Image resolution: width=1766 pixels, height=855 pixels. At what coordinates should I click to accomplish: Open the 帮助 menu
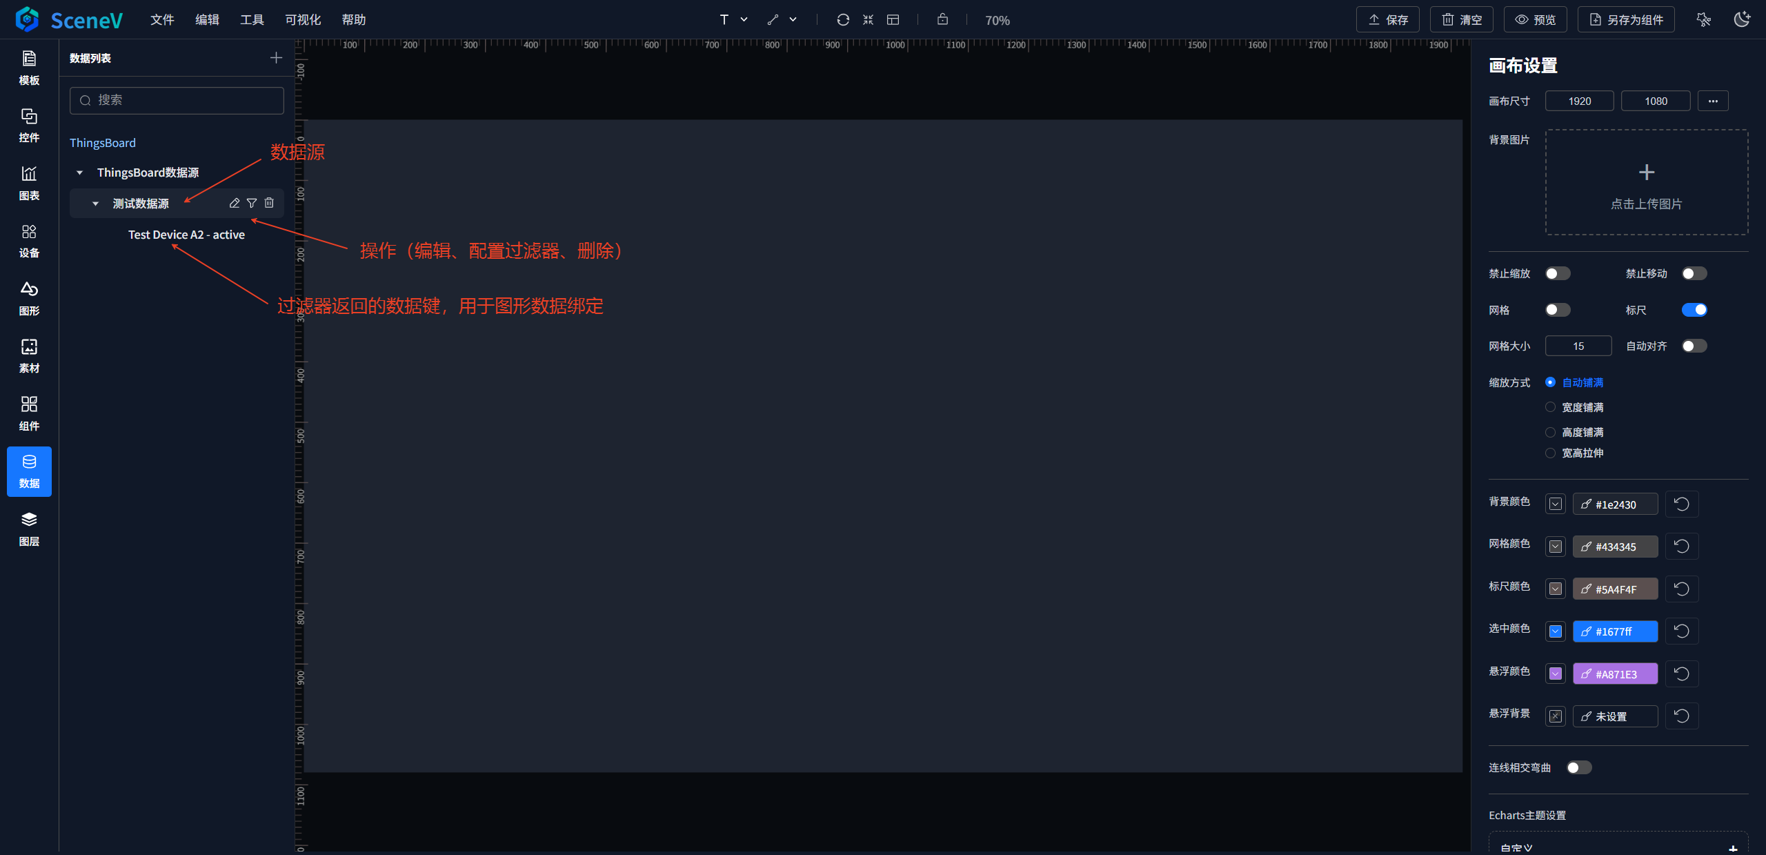pyautogui.click(x=354, y=19)
